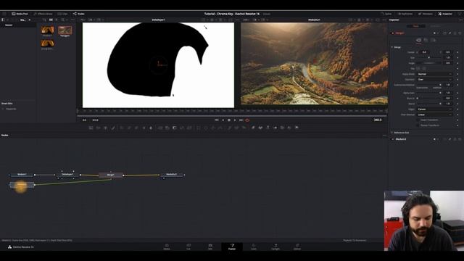The height and width of the screenshot is (261, 464).
Task: Open media pool search
Action: point(63,20)
